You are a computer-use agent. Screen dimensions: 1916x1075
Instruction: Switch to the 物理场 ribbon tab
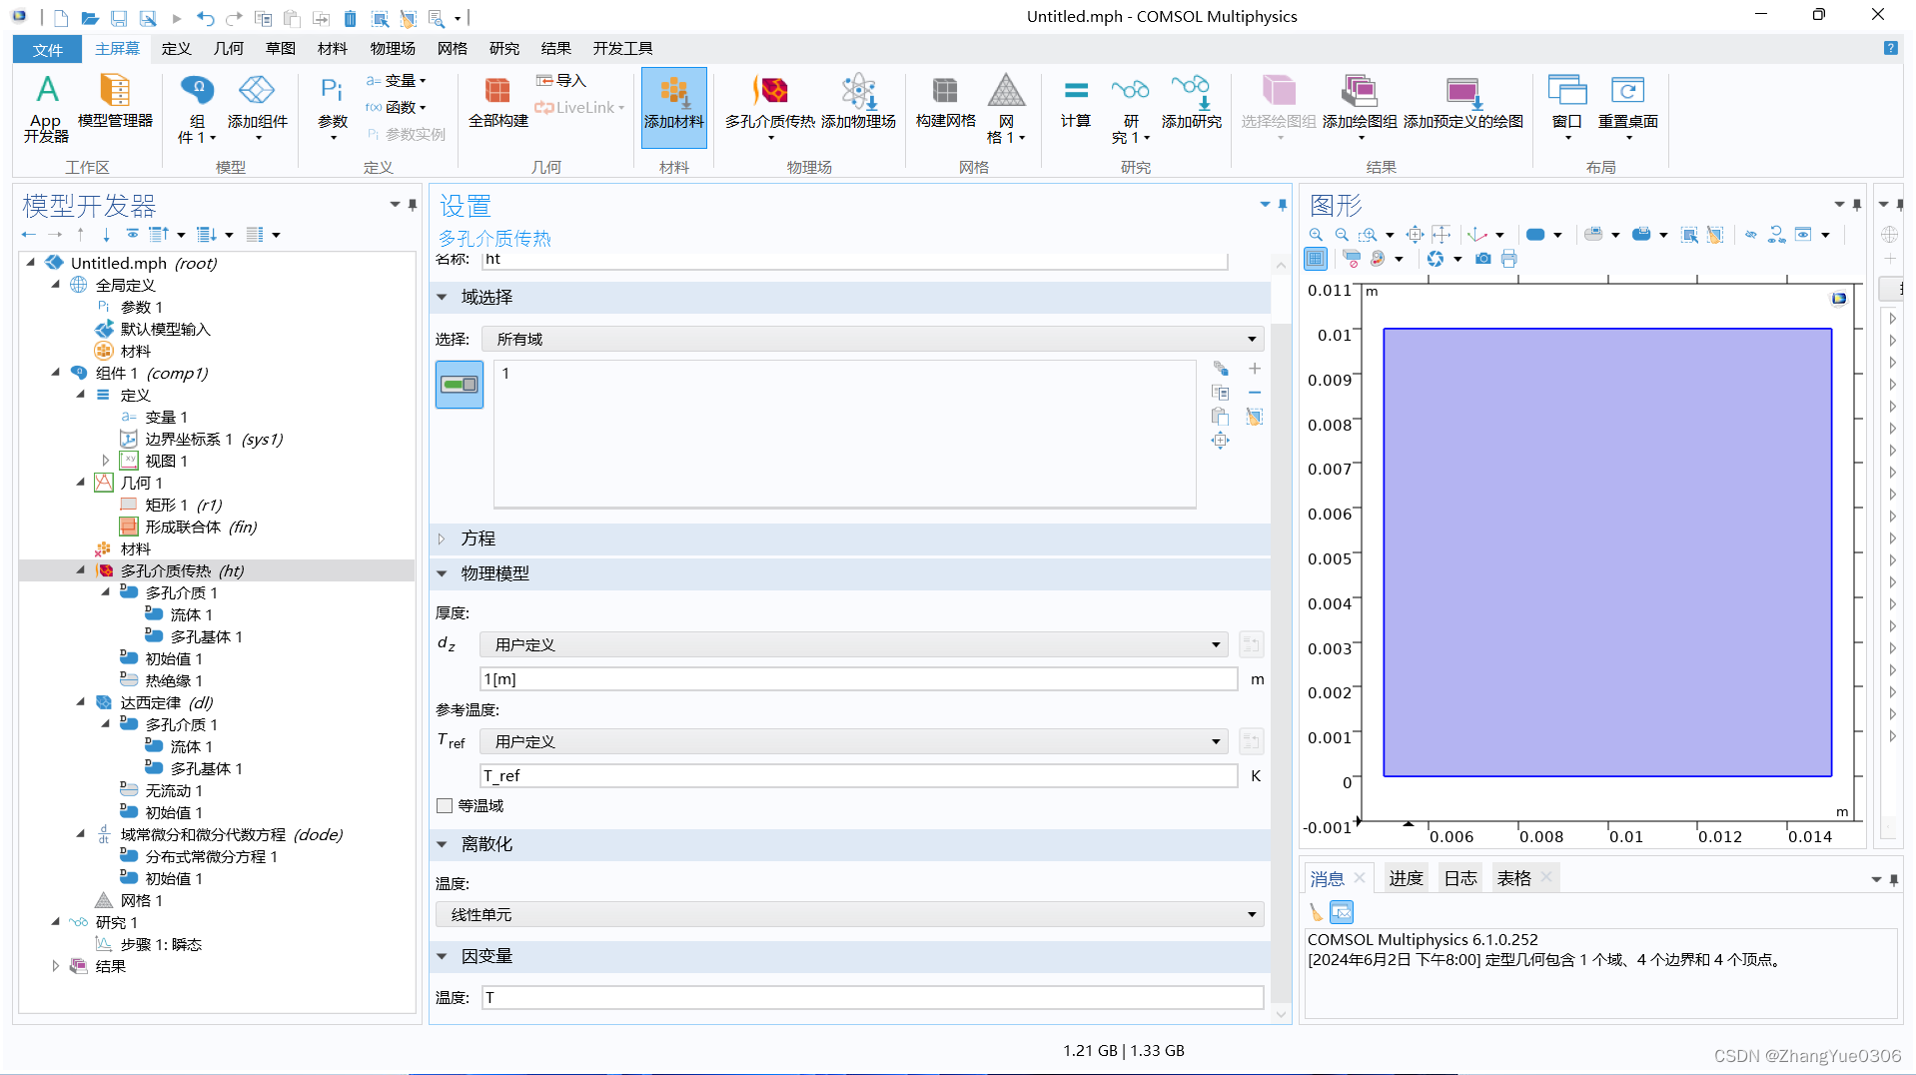pos(392,48)
